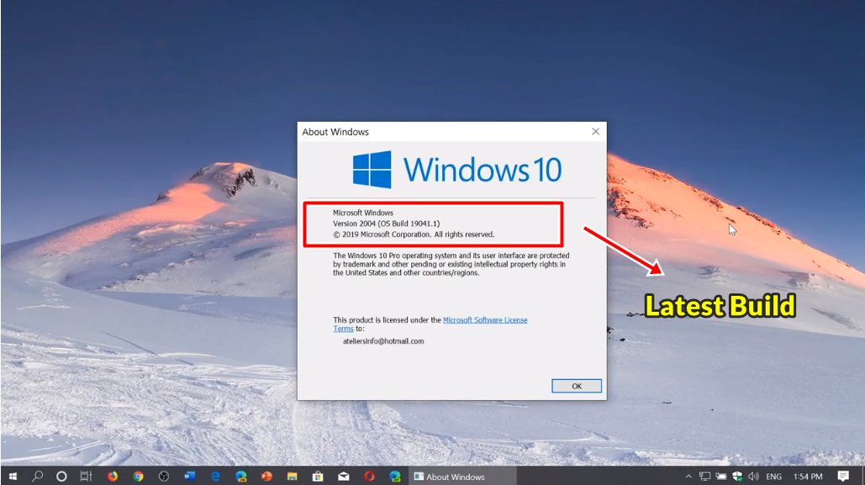Open the Action Center notifications icon

point(842,476)
